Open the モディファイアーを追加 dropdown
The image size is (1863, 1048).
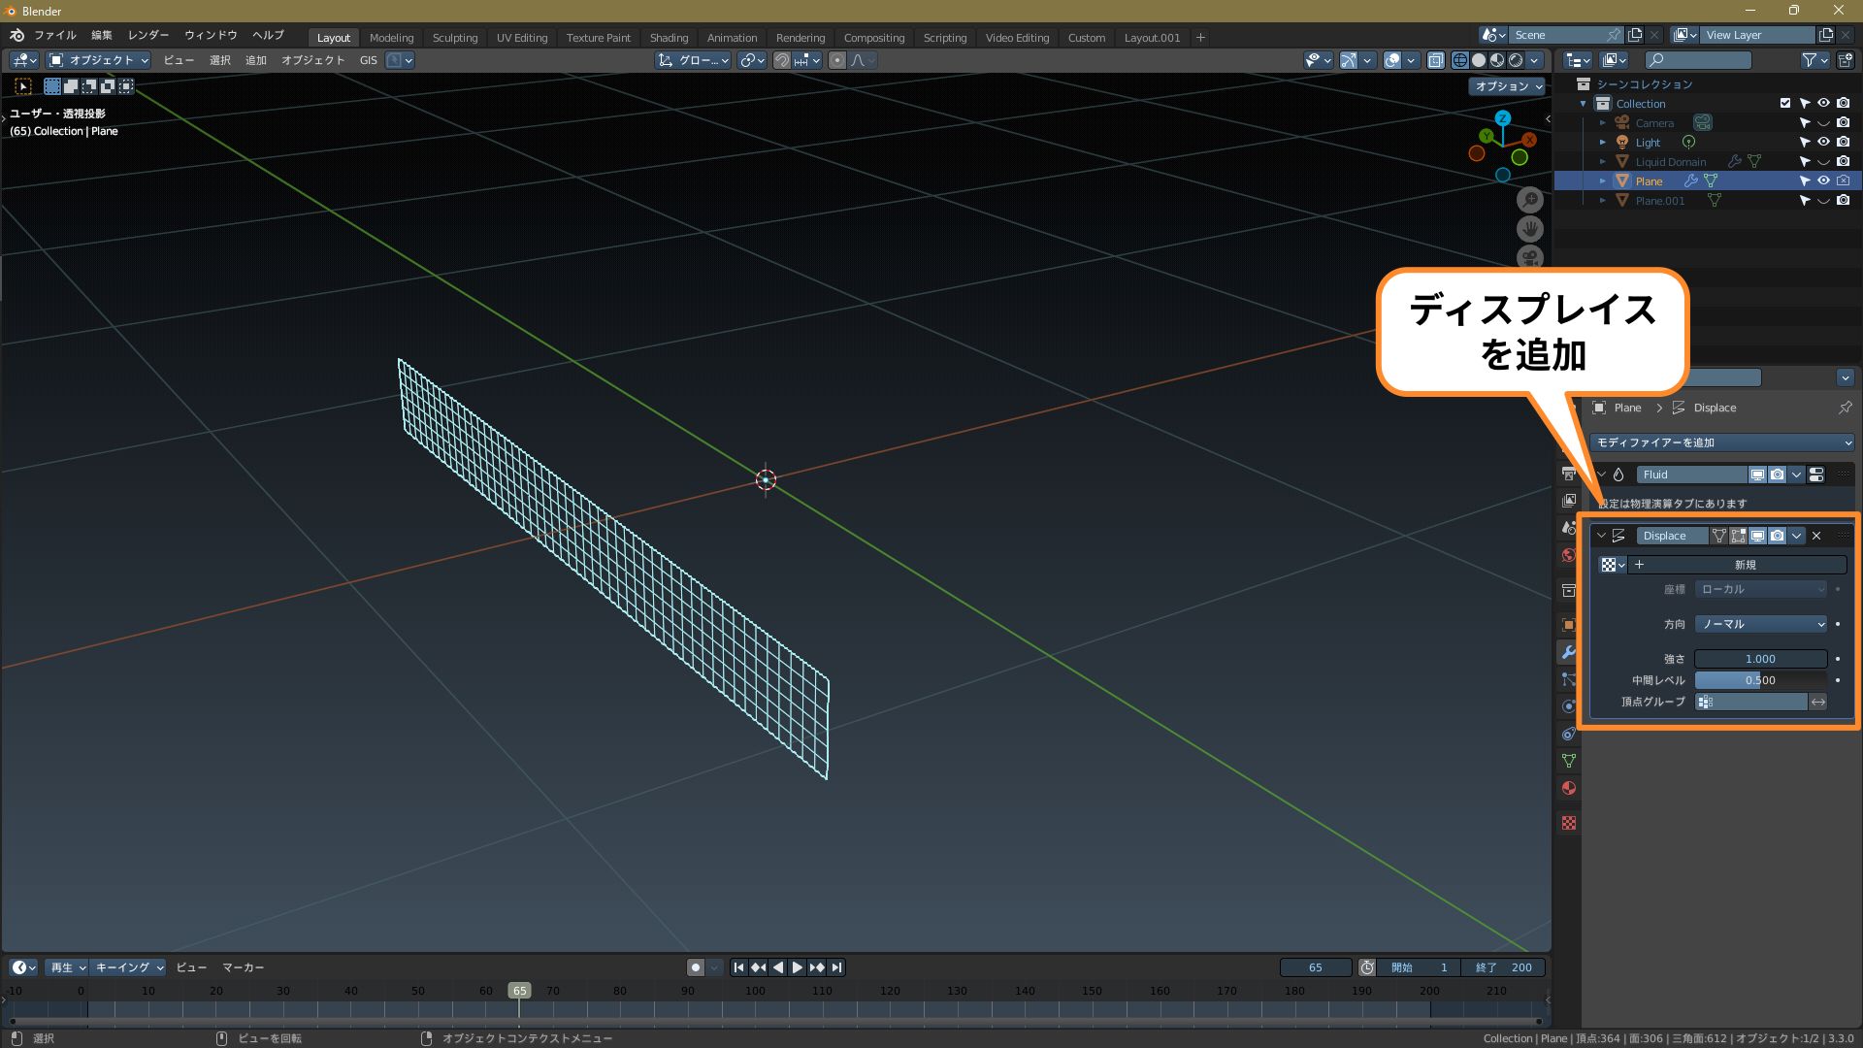[1722, 442]
